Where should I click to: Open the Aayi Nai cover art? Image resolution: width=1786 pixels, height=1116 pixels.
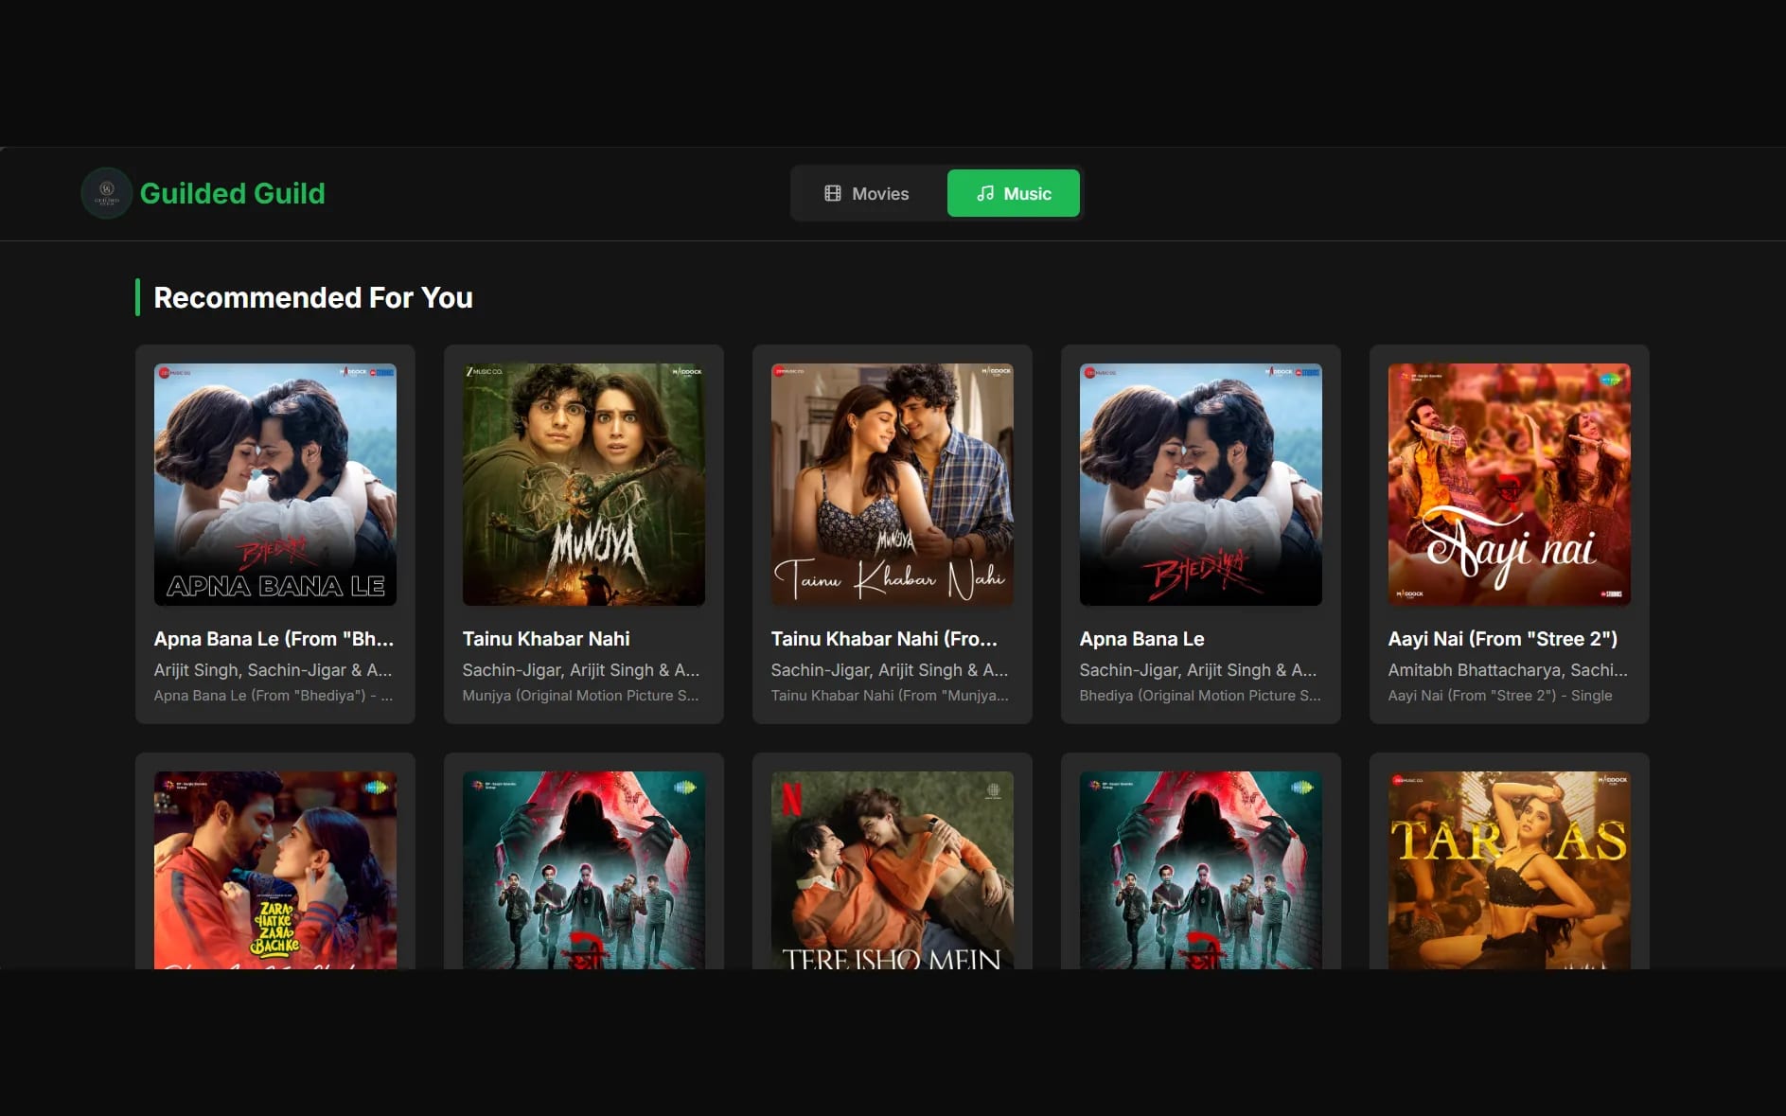click(x=1510, y=485)
